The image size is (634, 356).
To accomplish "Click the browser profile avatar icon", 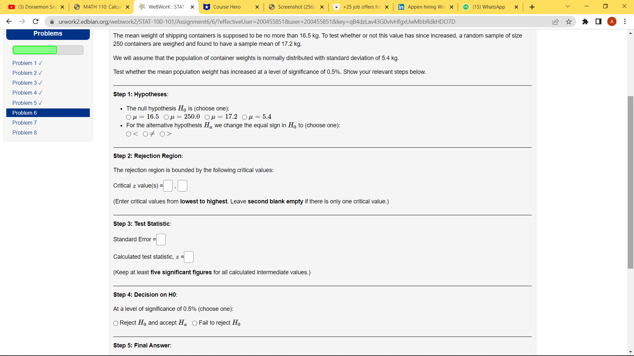I will tap(612, 22).
